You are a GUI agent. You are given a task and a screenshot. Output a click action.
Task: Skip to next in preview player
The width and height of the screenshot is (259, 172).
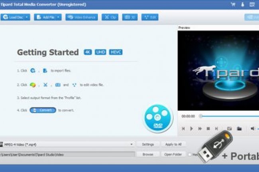pos(216,129)
